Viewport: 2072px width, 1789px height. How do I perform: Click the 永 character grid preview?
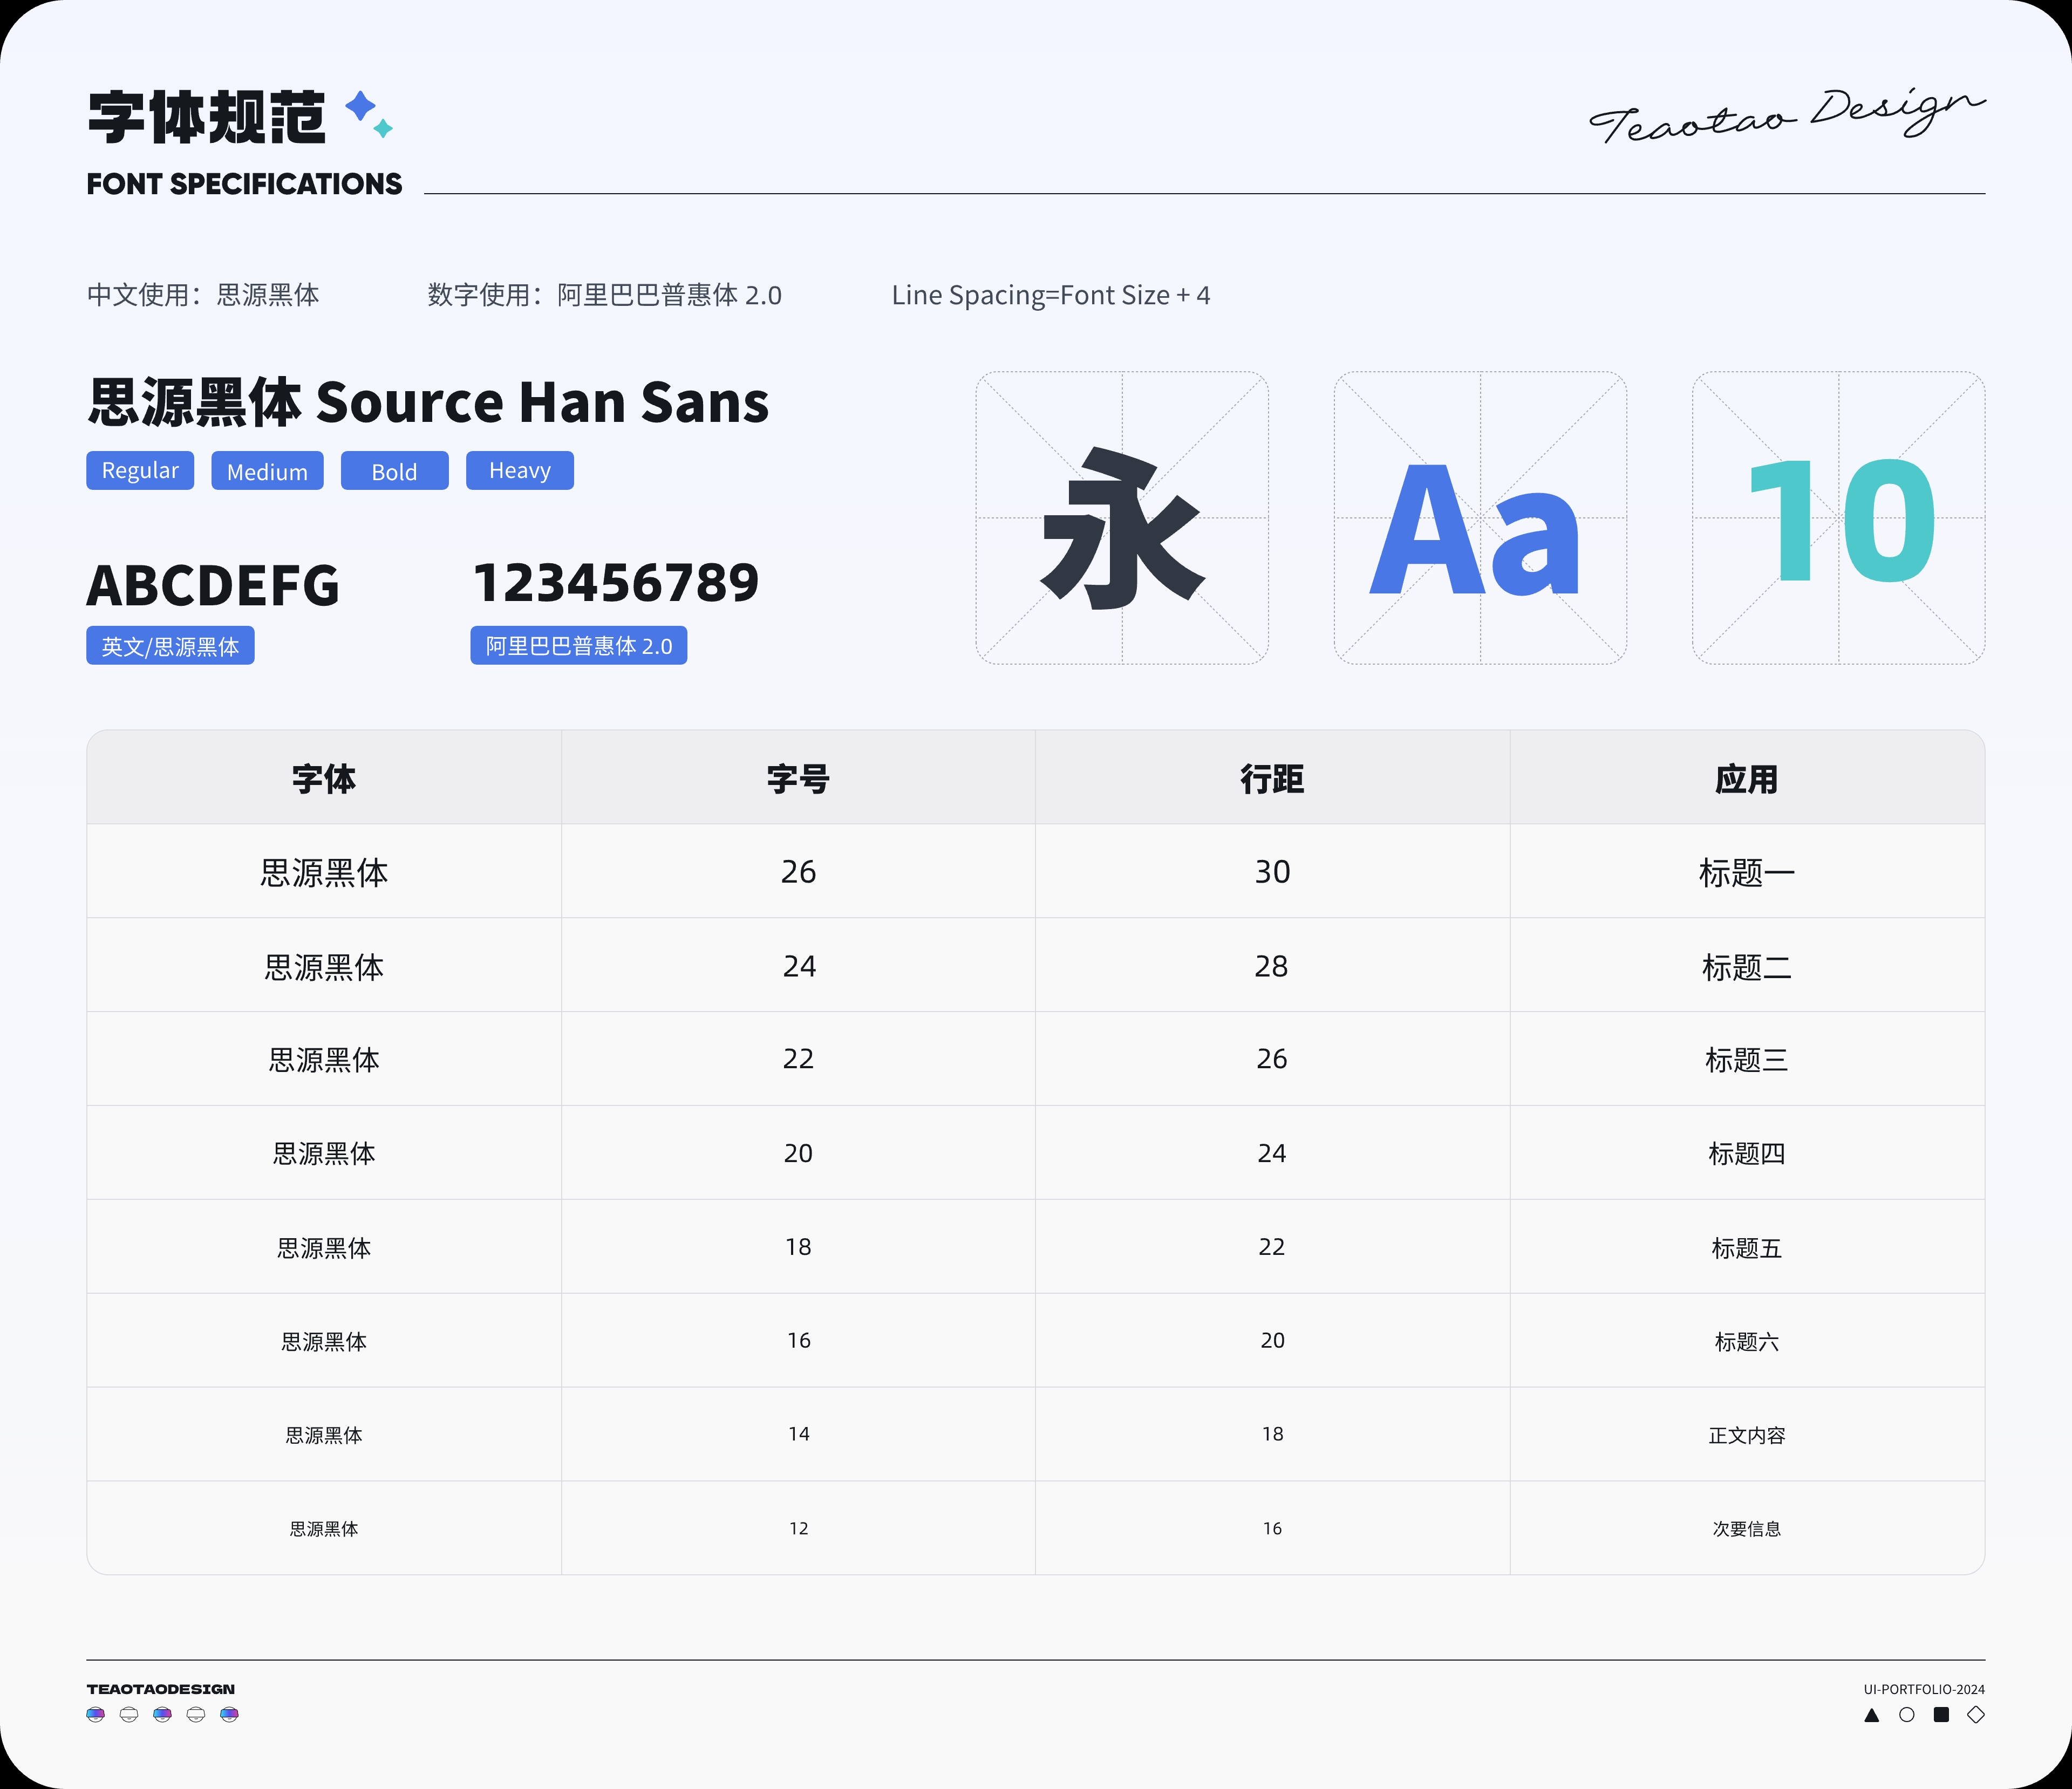click(x=1122, y=518)
